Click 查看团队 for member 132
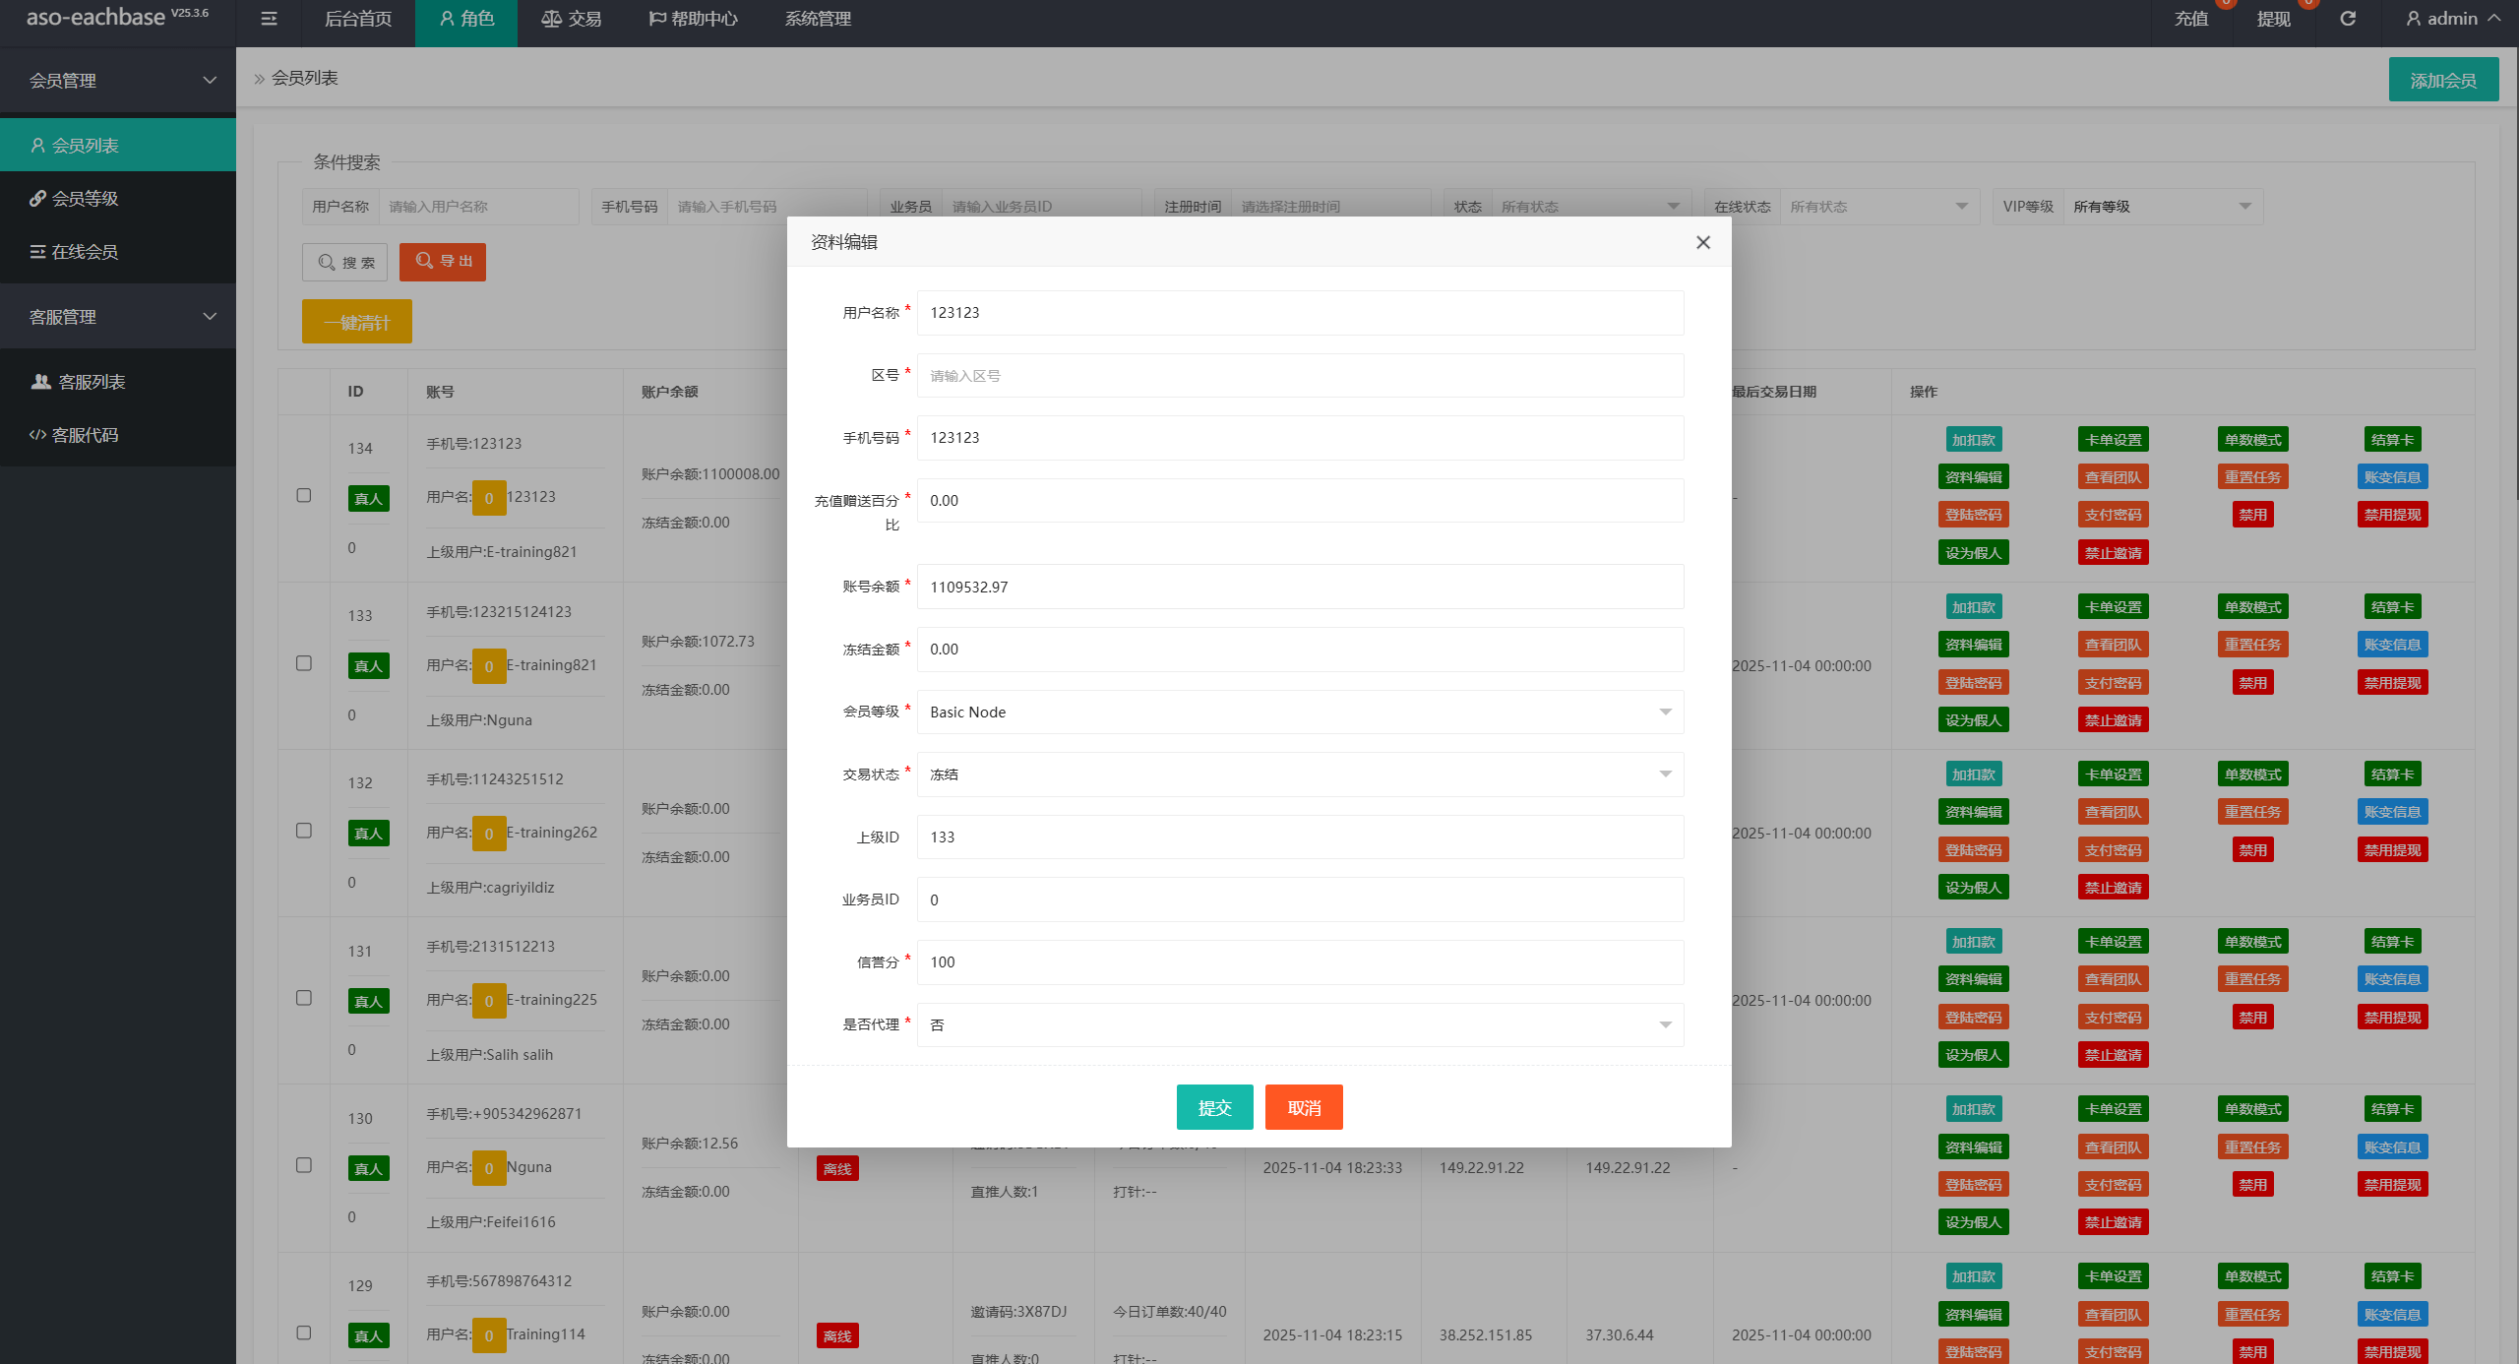The image size is (2519, 1364). tap(2113, 812)
